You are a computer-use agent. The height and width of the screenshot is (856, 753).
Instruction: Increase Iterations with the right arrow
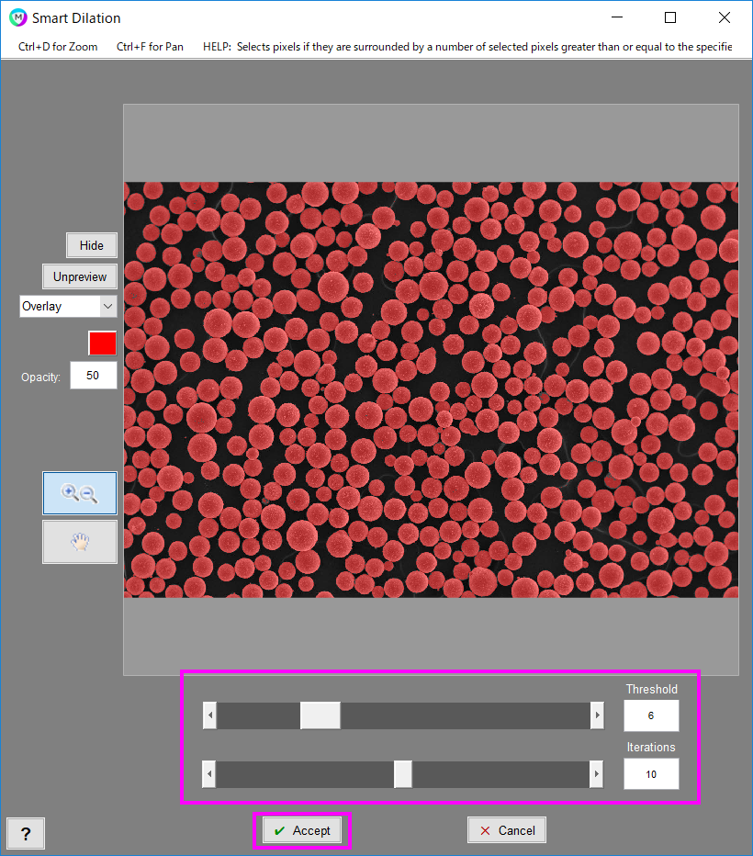pos(596,774)
